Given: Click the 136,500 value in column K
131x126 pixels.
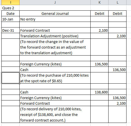Looking at the screenshot, I should [100, 64].
